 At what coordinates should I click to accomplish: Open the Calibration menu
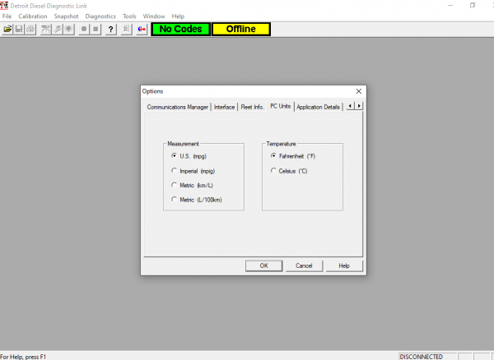tap(33, 16)
